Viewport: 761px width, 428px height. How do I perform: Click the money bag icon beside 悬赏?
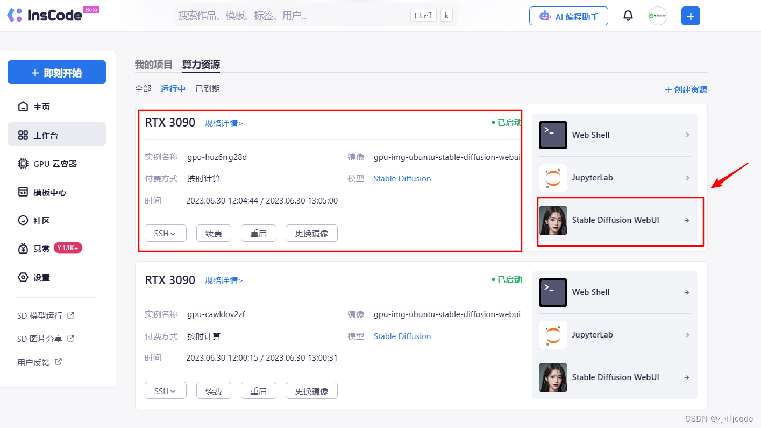point(23,249)
